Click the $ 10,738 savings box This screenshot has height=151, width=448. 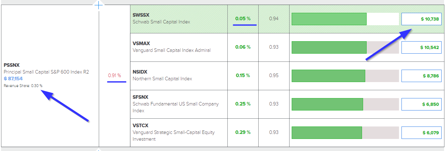point(421,19)
